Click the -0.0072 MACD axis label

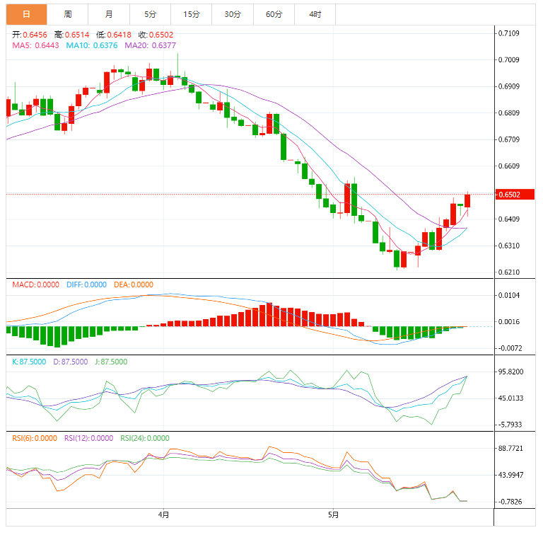point(509,348)
